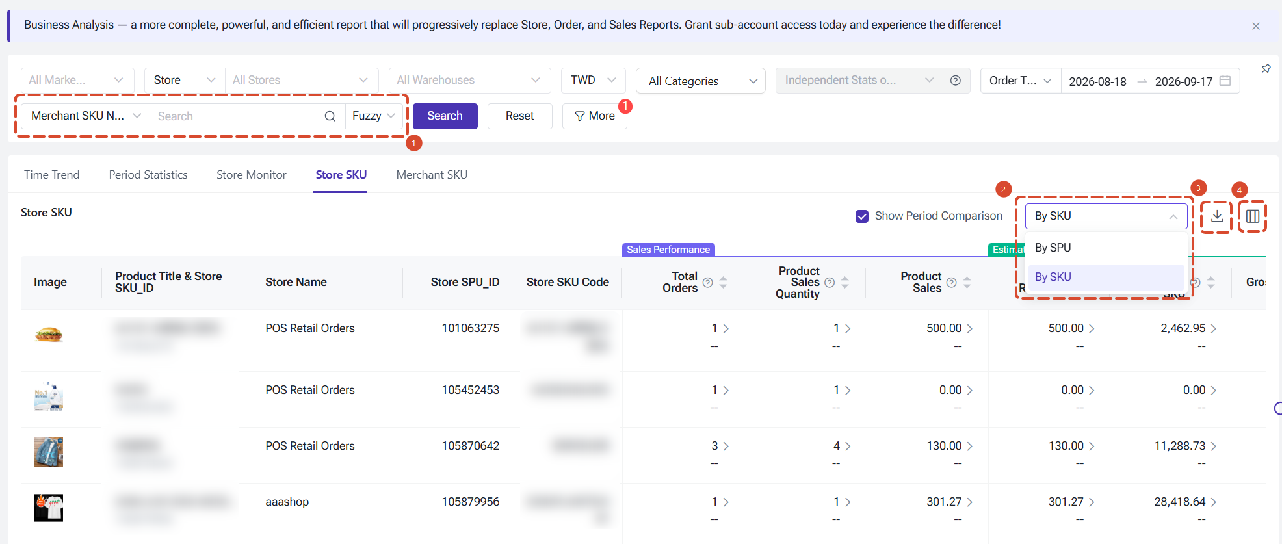Switch to the Time Trend tab
This screenshot has width=1282, height=544.
pos(52,175)
